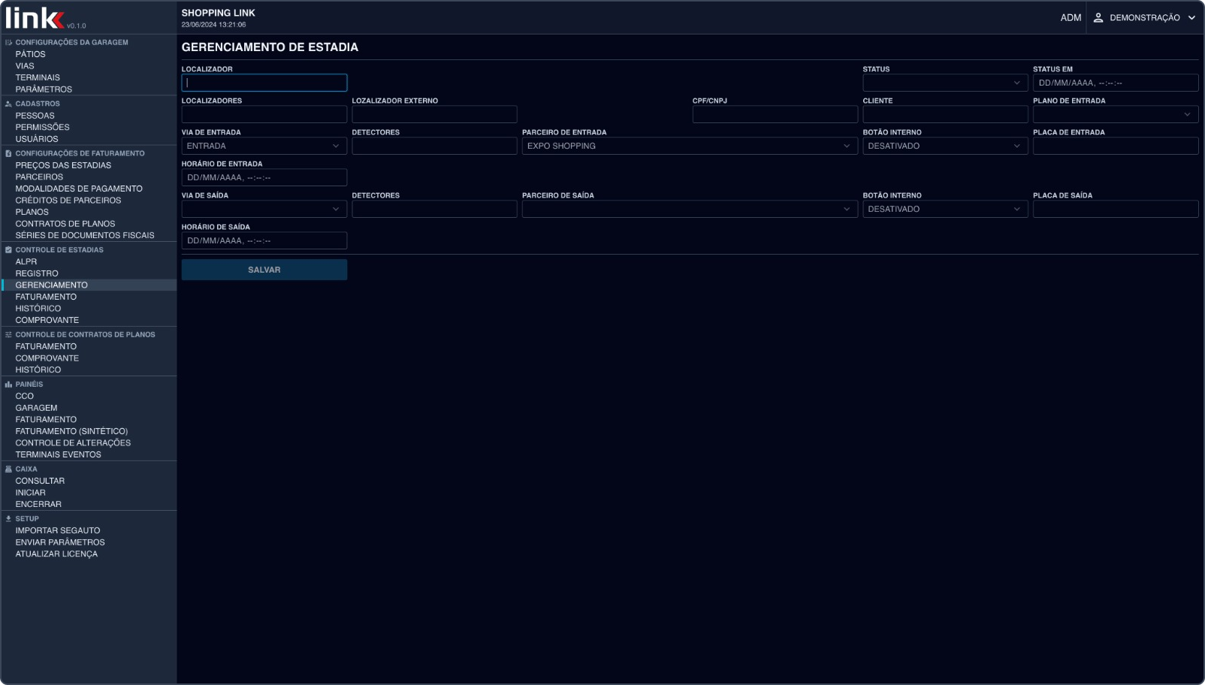
Task: Open PERMISSÕES in the sidebar
Action: 43,127
